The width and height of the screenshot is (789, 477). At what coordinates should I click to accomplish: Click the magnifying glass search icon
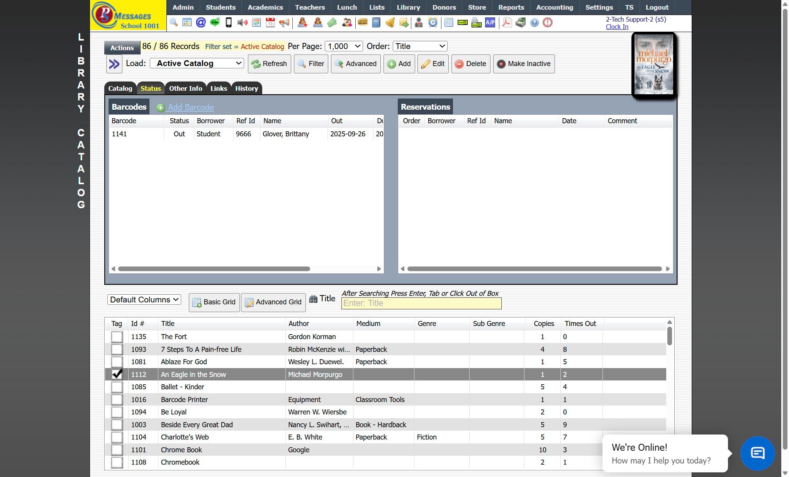point(173,23)
